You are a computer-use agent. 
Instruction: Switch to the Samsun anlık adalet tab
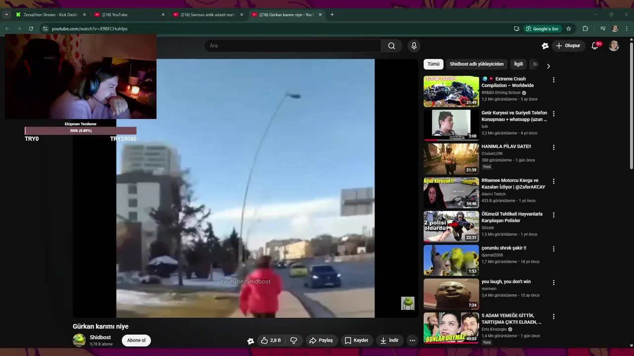[x=208, y=15]
